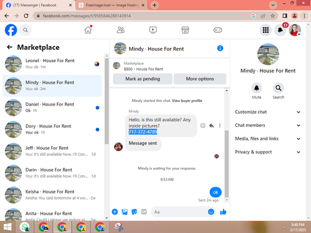Open Dory - House For Rent conversation
The height and width of the screenshot is (233, 311).
52,129
